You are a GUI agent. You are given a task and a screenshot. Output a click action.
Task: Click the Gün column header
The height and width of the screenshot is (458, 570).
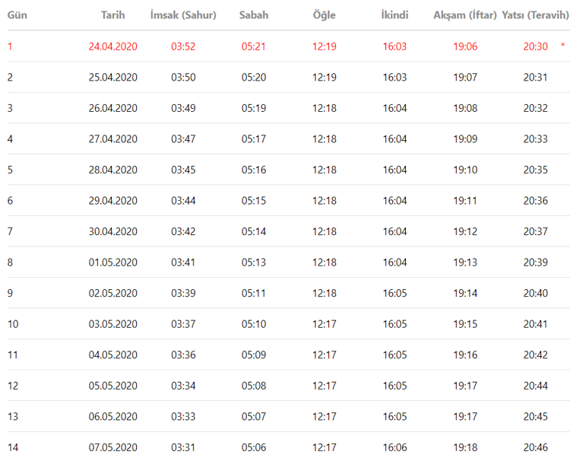click(x=17, y=15)
